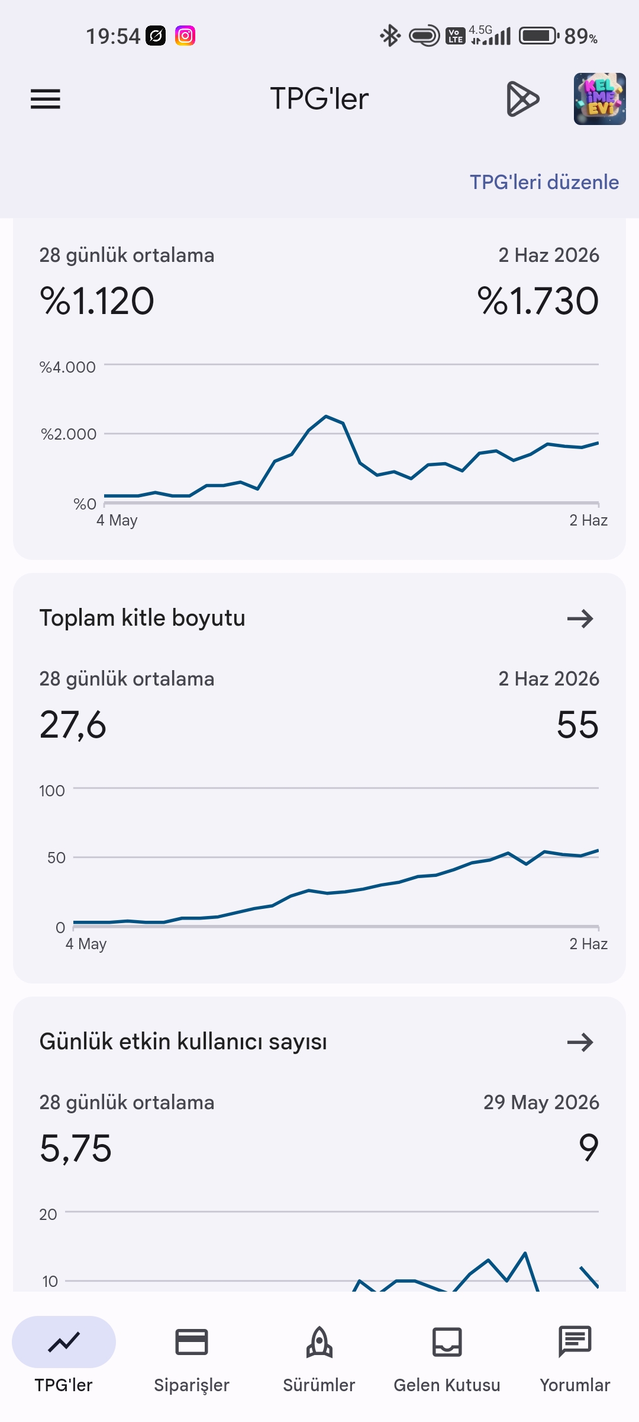Tap the TPG'leri düzenle link

tap(544, 182)
